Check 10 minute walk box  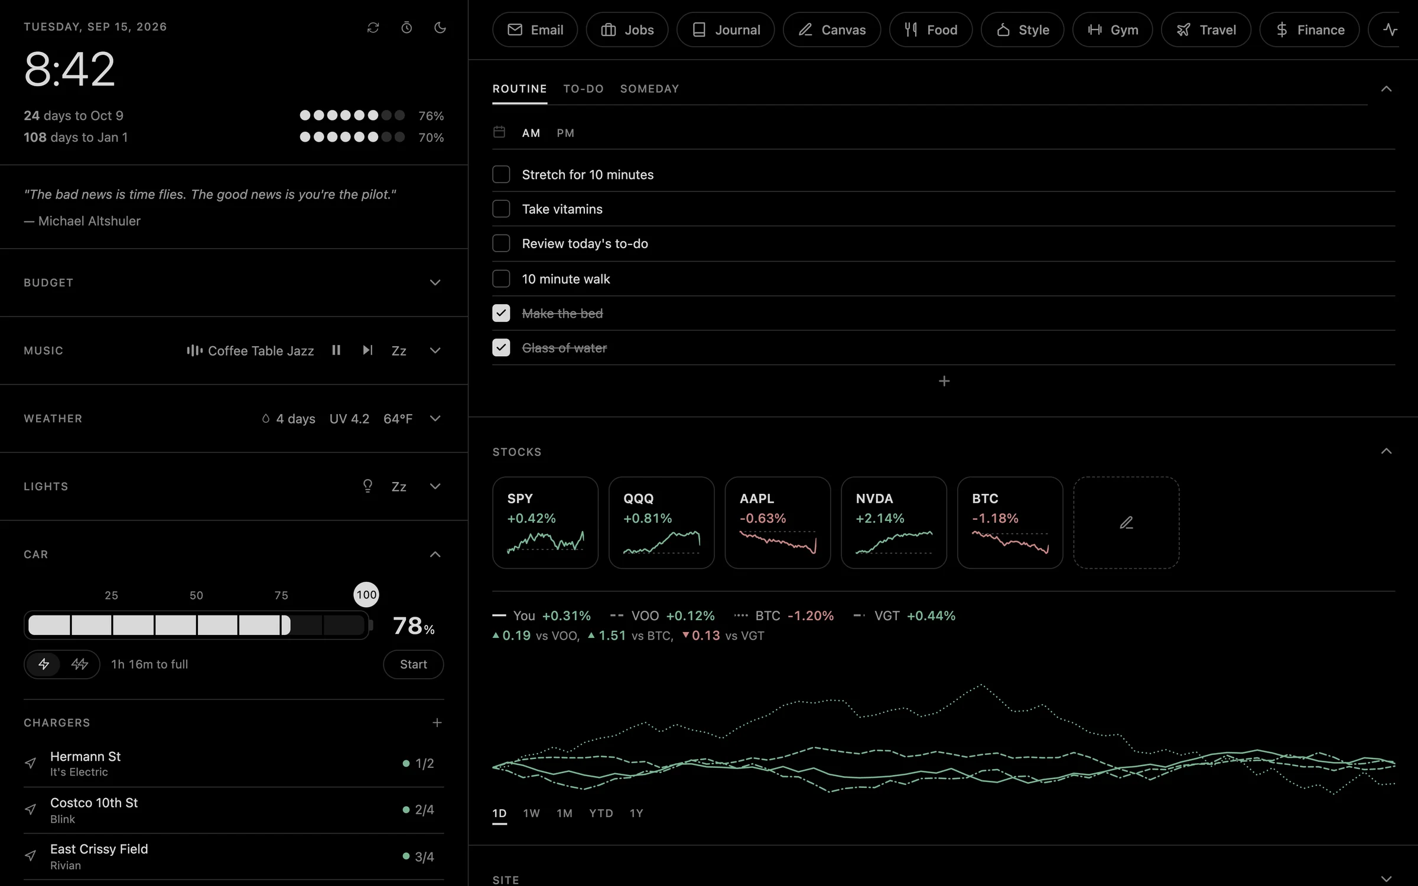501,279
